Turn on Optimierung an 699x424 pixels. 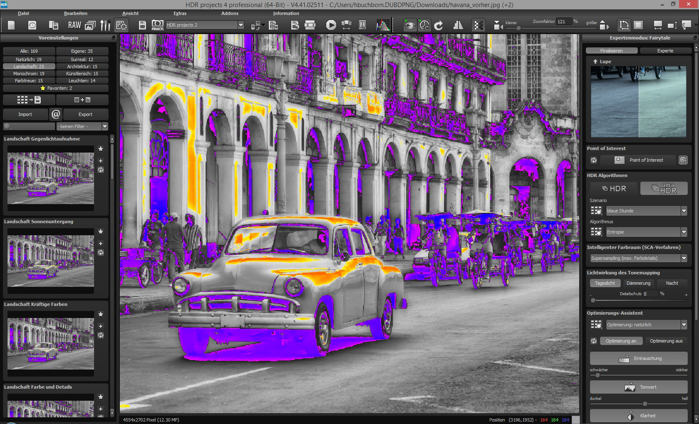(x=621, y=341)
